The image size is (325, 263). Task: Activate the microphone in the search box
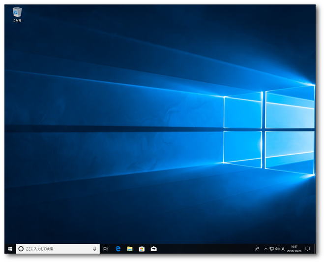click(x=94, y=249)
